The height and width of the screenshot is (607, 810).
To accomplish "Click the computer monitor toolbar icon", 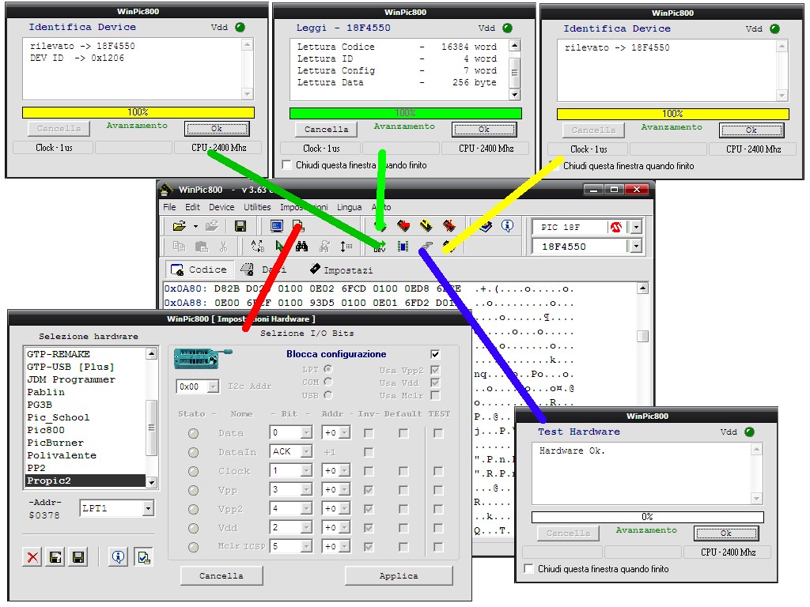I will click(276, 227).
